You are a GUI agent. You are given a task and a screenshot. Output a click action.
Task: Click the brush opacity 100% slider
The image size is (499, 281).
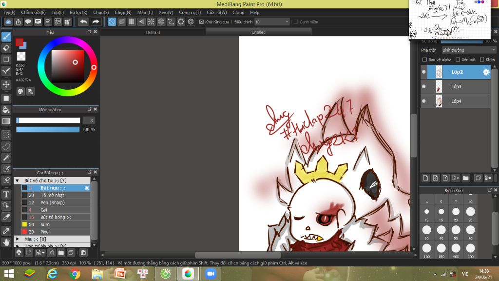point(48,129)
